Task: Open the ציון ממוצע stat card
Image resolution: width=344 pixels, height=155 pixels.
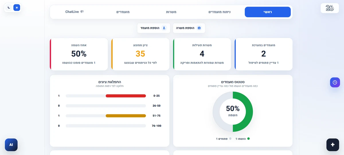Action: [140, 54]
